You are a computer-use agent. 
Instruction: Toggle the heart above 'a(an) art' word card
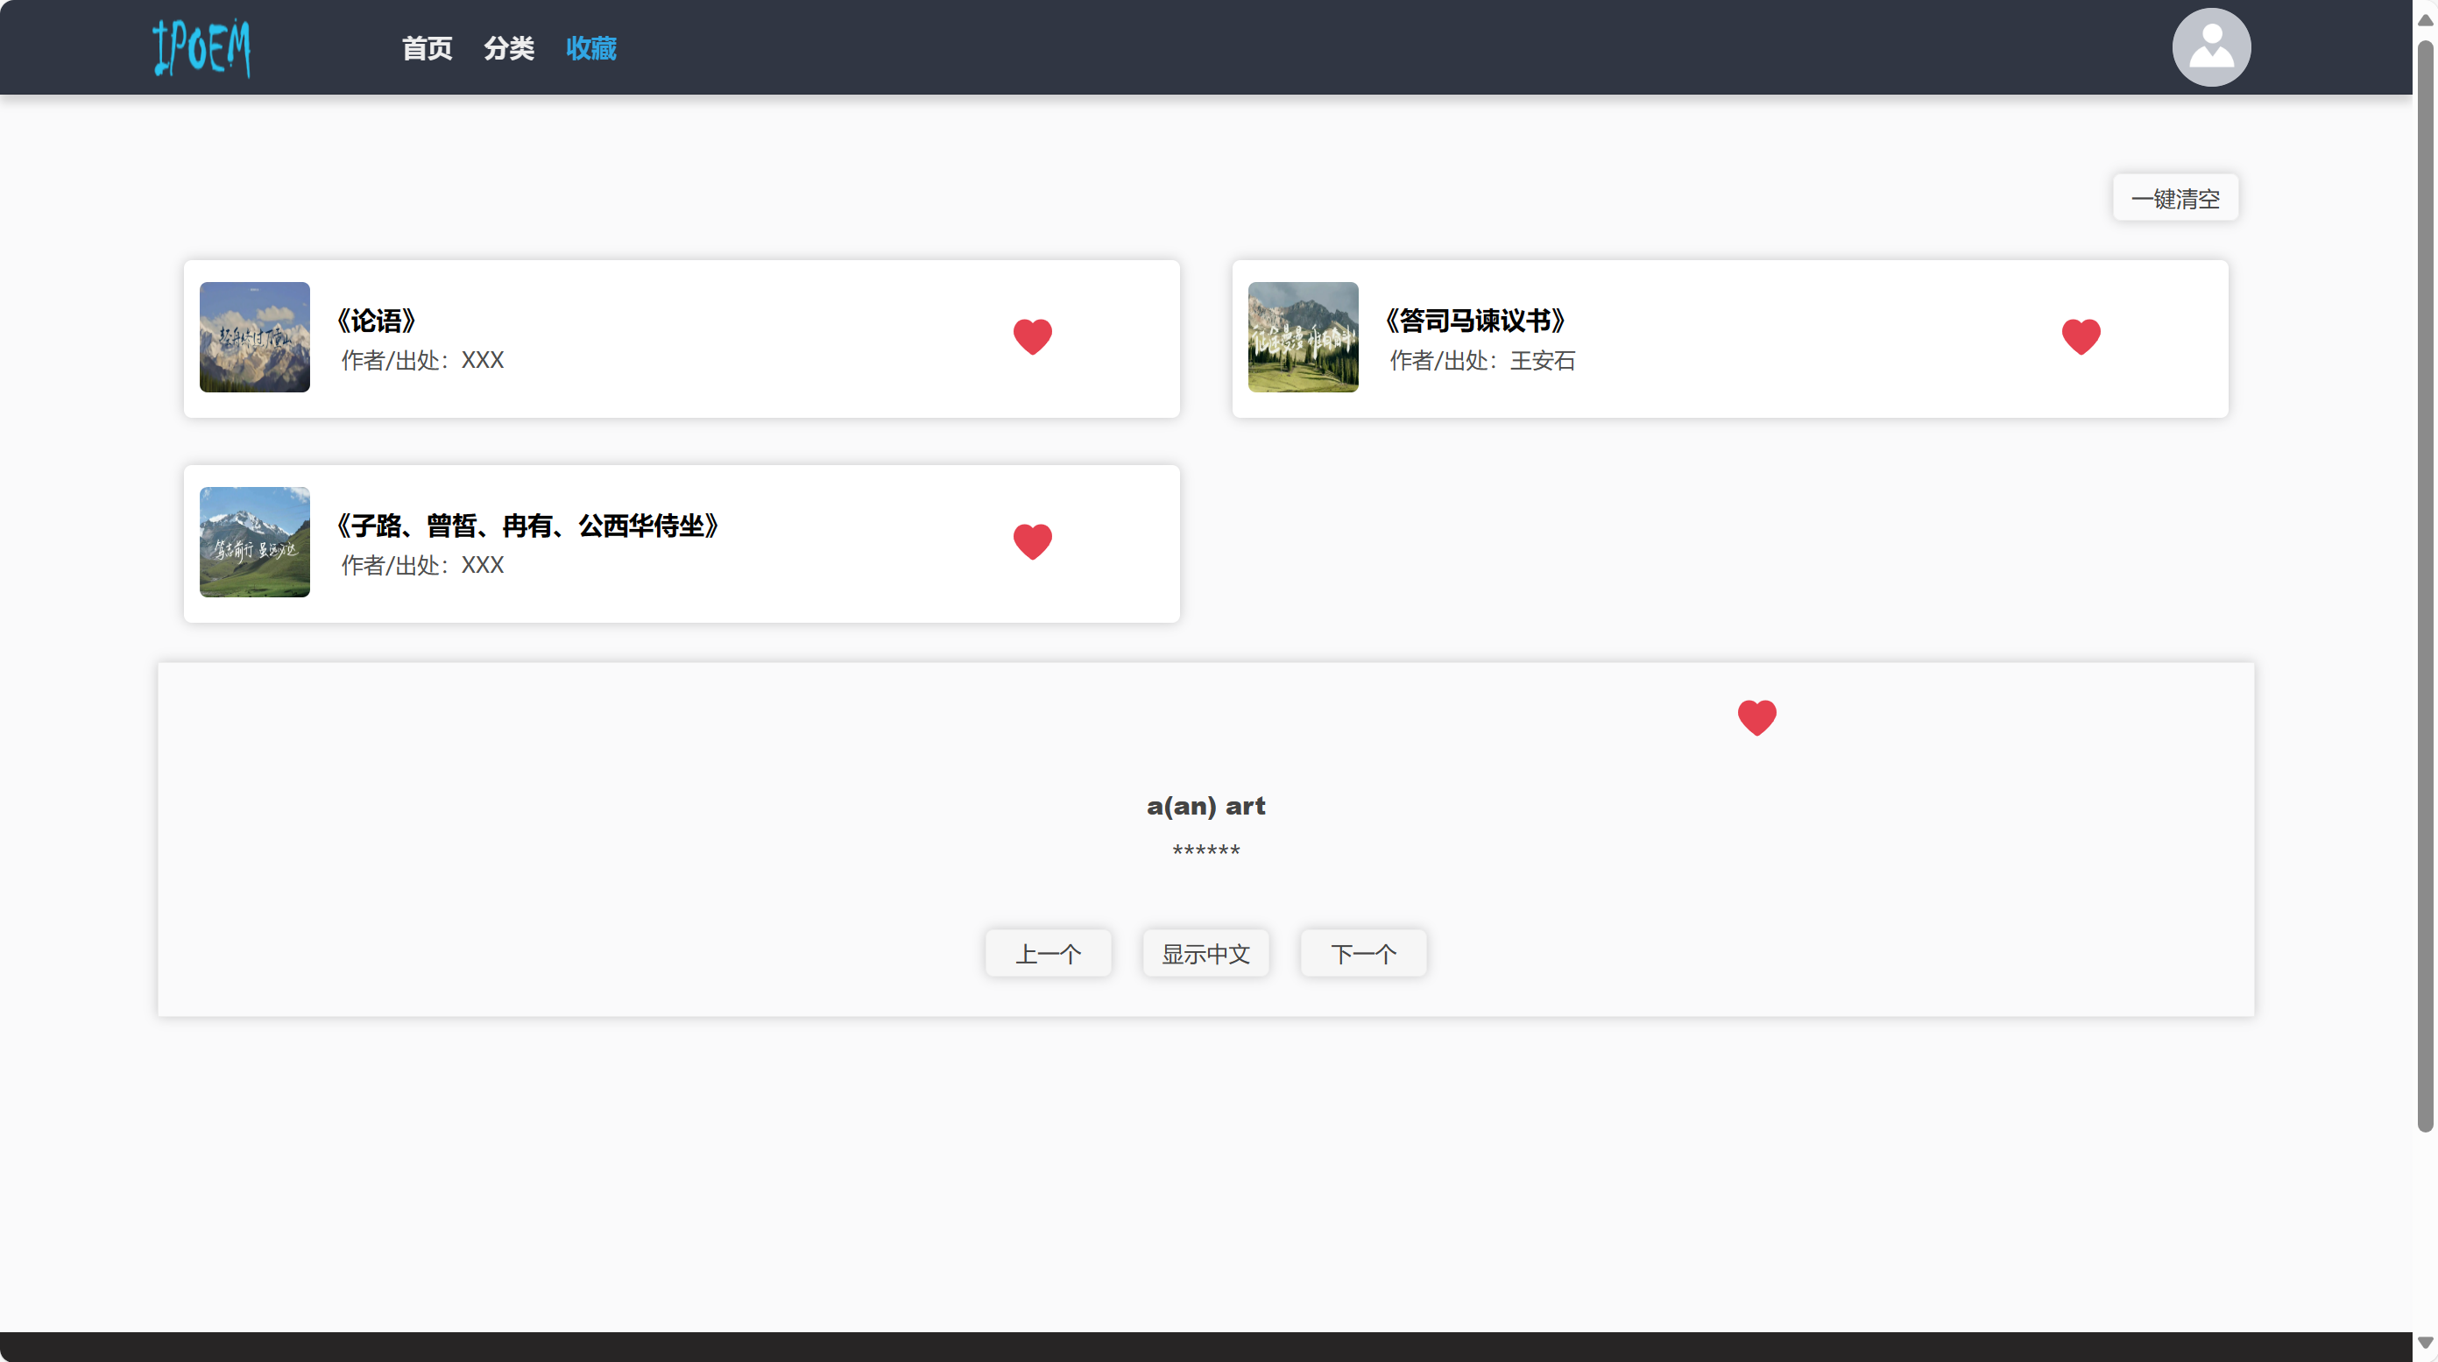(1756, 717)
